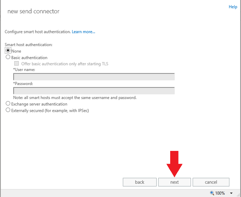Click the Password input field

coord(94,91)
